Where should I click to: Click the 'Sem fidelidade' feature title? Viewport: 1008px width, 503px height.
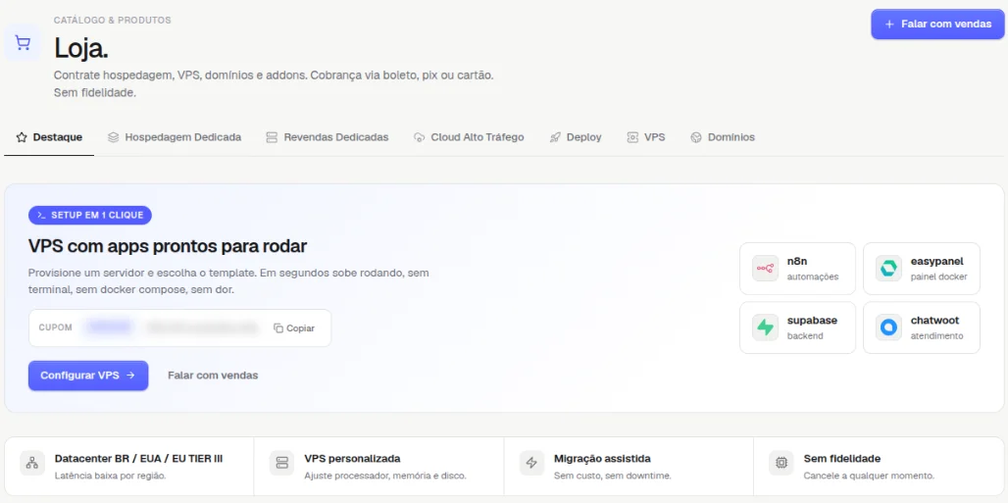[842, 459]
